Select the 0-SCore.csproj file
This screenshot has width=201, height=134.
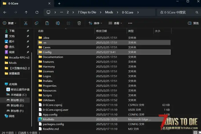[104, 105]
